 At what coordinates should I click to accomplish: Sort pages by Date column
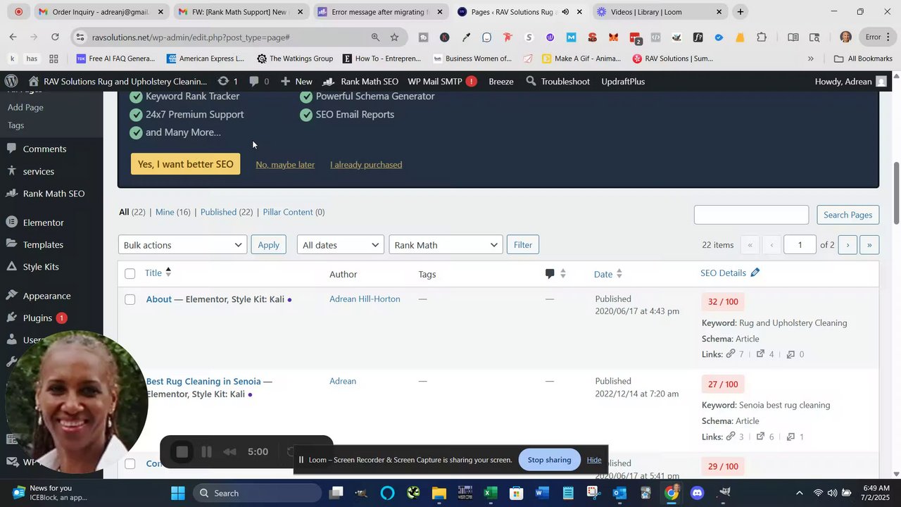(608, 274)
